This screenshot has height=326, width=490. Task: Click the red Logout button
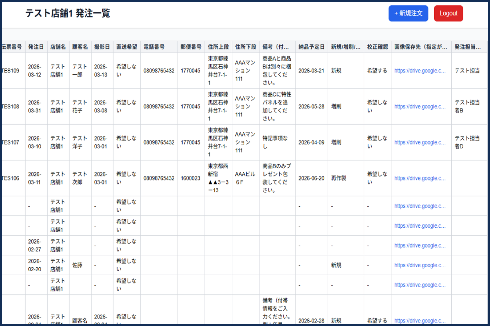(448, 14)
